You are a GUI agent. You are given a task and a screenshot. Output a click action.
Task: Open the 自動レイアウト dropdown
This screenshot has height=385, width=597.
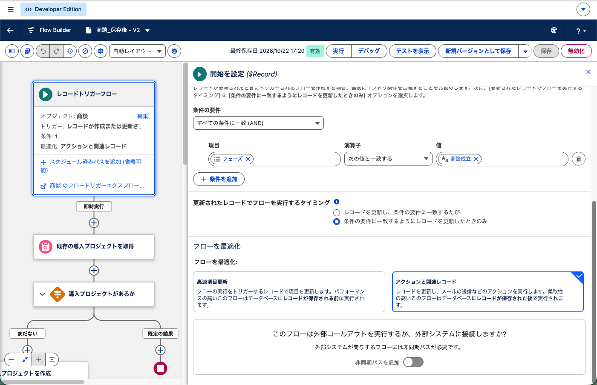point(138,51)
